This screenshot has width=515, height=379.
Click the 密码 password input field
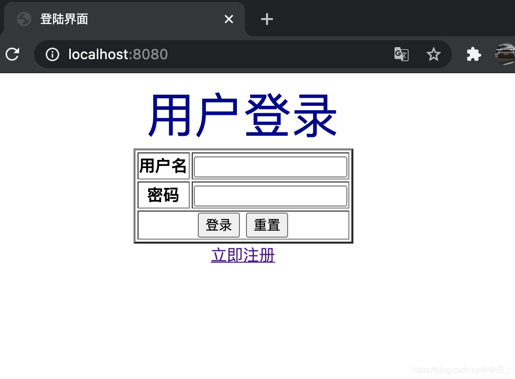[271, 196]
